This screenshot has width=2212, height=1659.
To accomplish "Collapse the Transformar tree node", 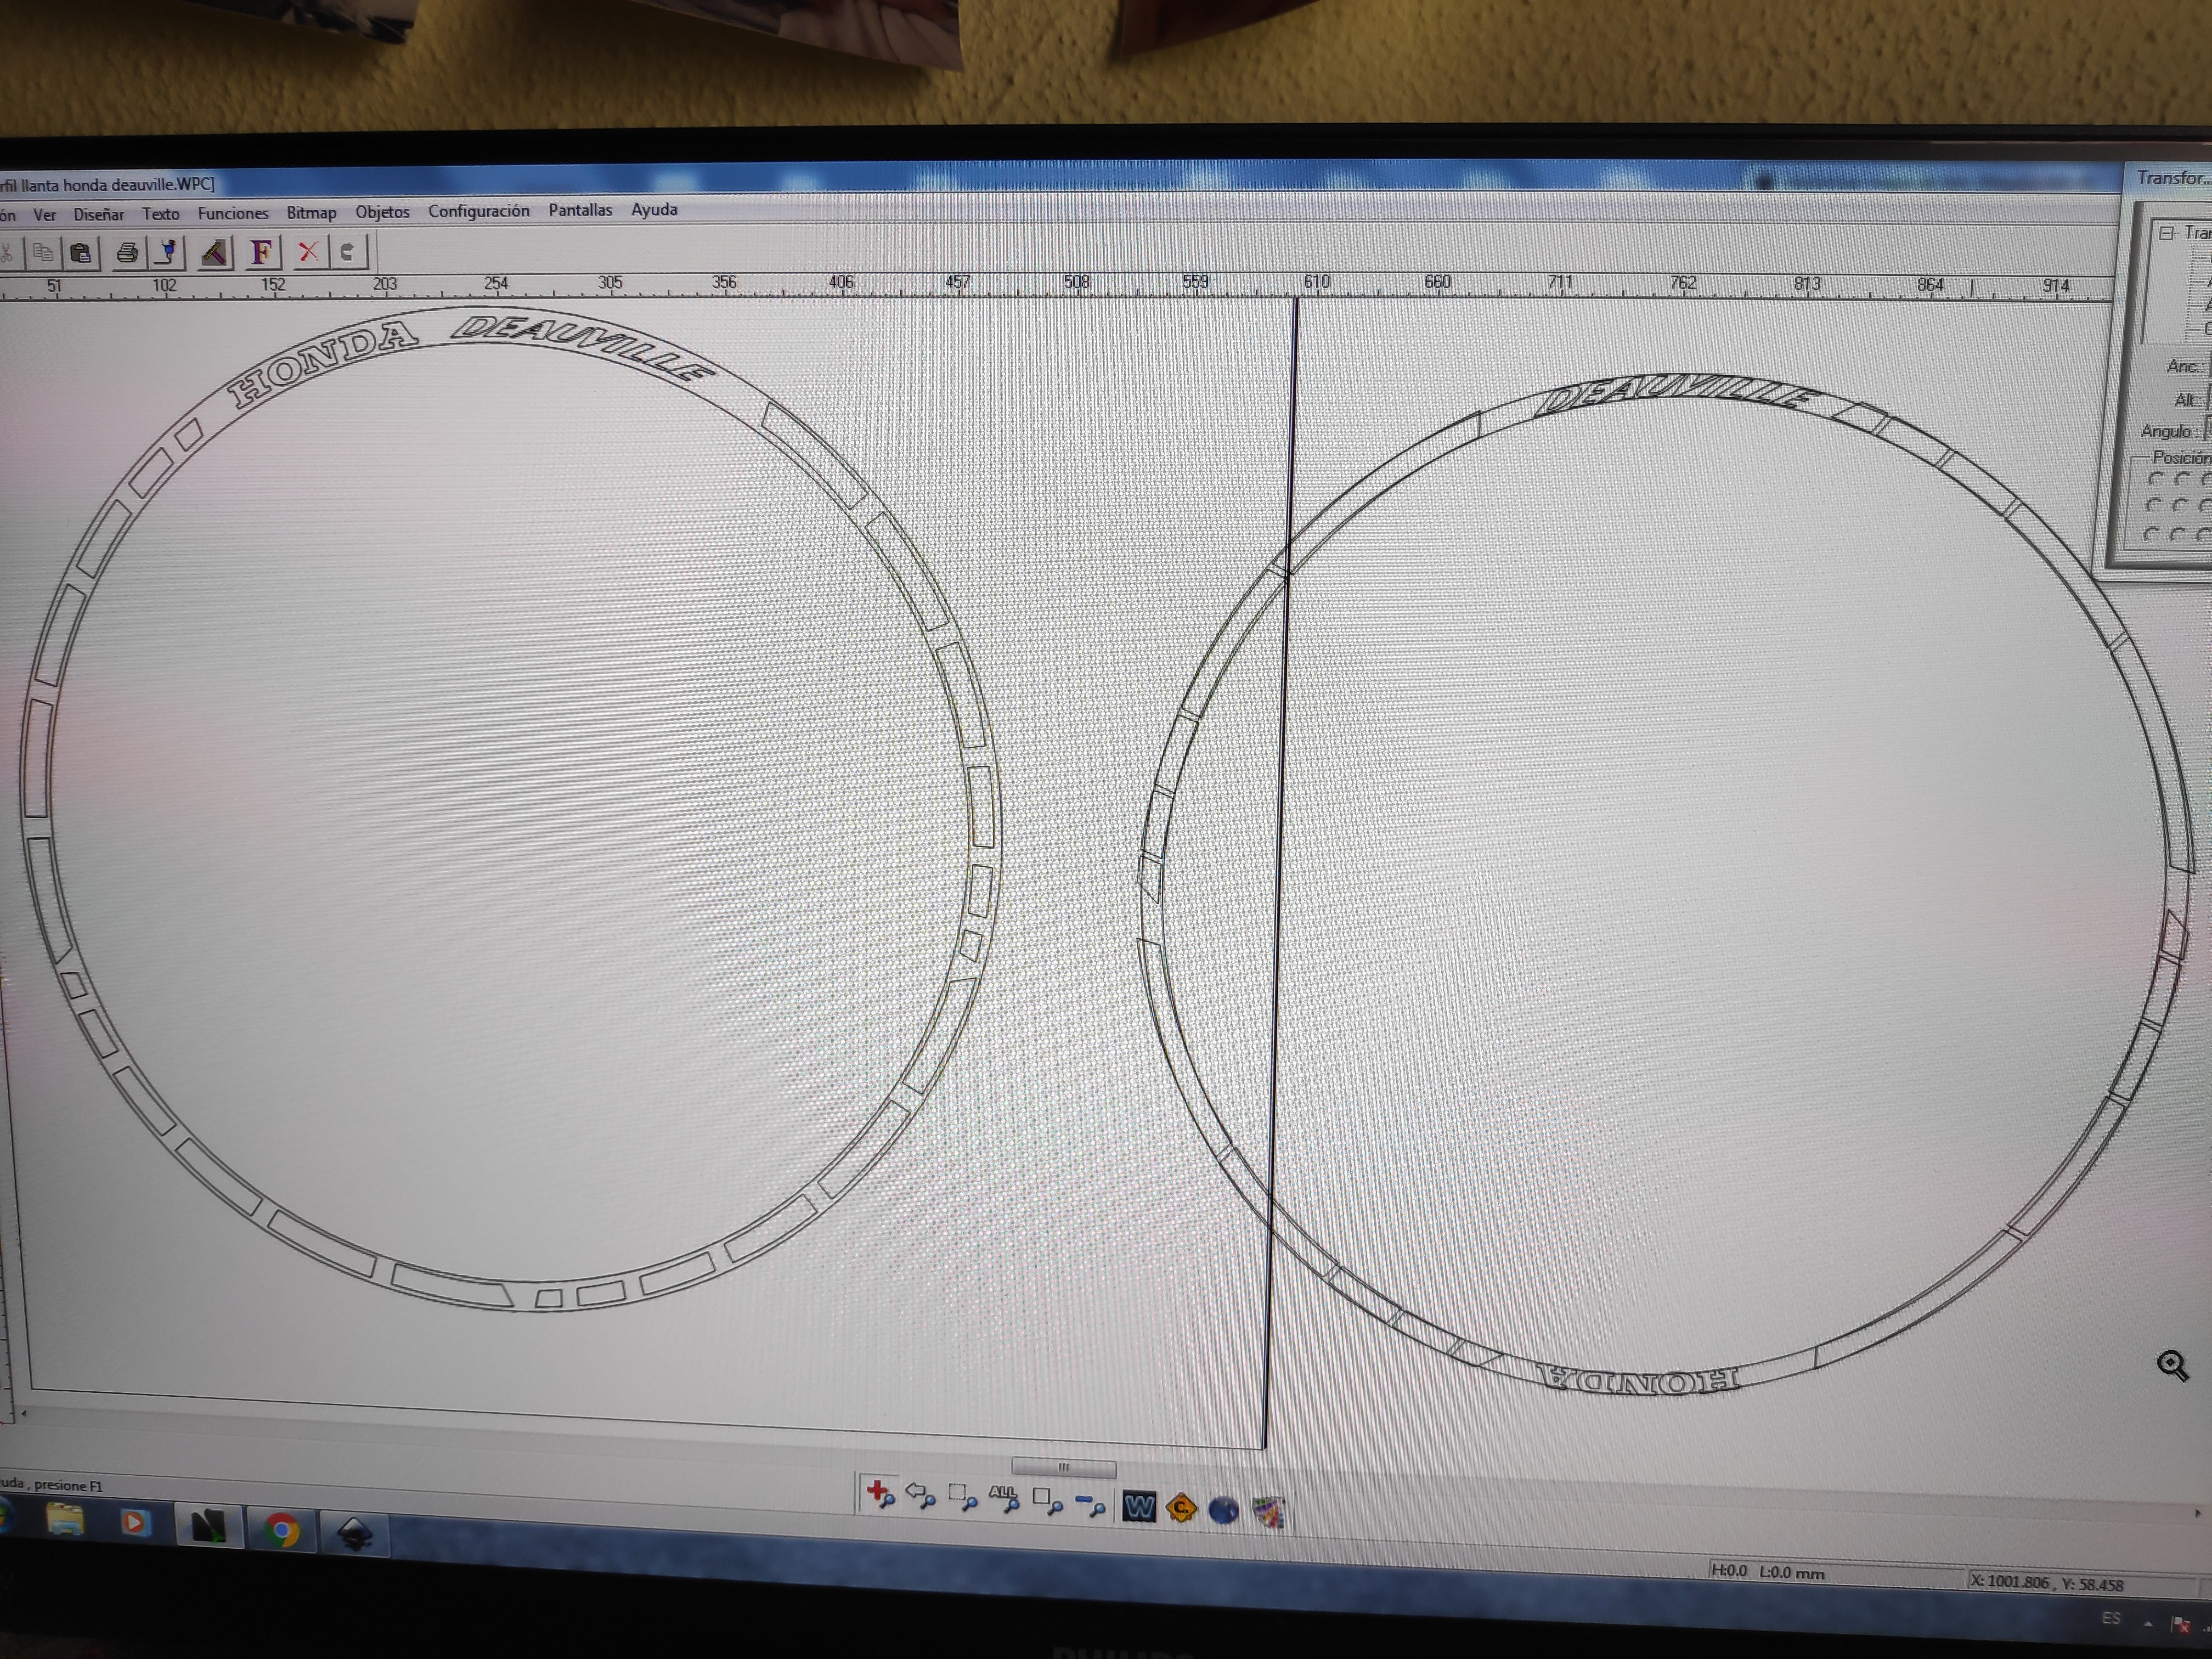I will (2167, 233).
